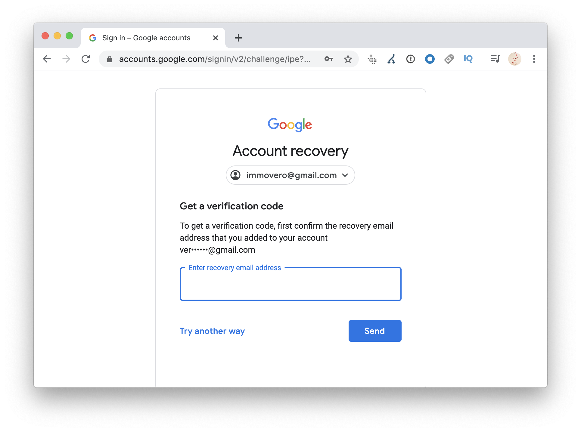Viewport: 581px width, 432px height.
Task: Click the close current tab icon
Action: [215, 37]
